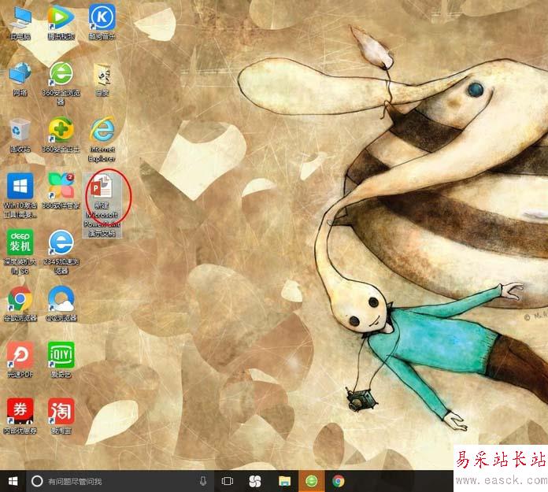
Task: Launch the Taobao shortcut icon
Action: 61,416
